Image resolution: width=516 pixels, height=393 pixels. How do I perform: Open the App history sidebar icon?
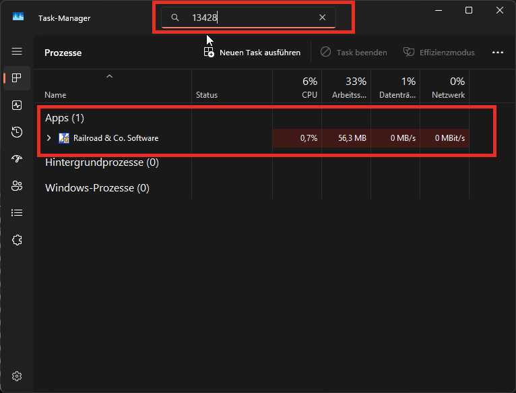coord(17,132)
